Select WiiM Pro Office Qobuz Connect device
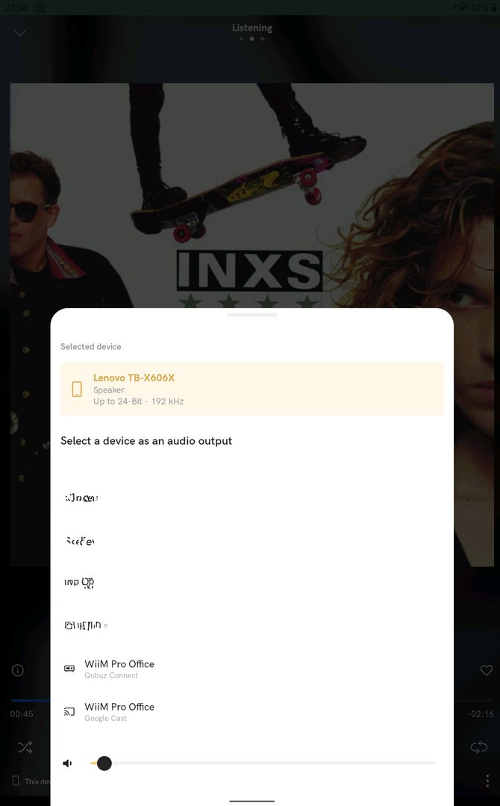 (251, 668)
